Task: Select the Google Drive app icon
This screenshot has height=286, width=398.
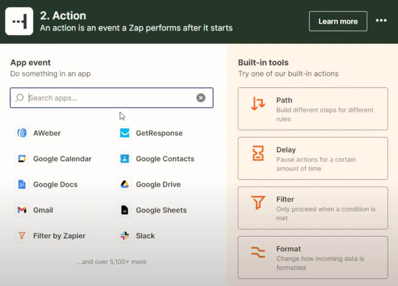Action: click(x=124, y=185)
